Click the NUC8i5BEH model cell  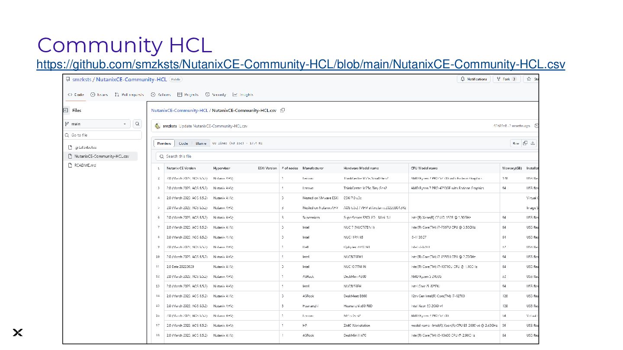pos(353,286)
